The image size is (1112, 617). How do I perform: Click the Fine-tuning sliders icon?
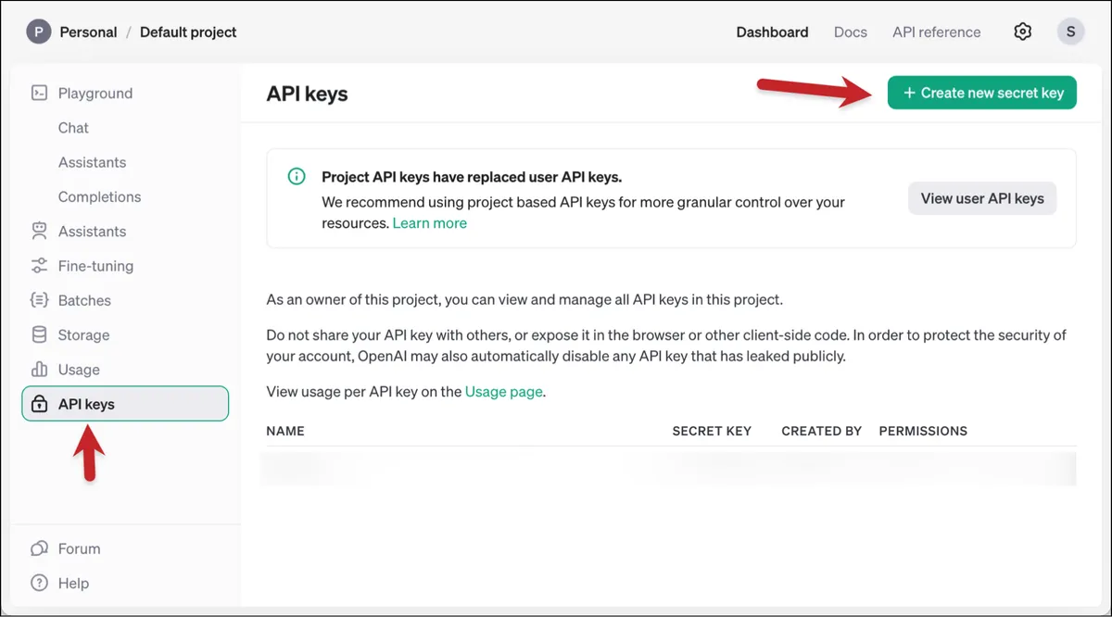point(39,266)
